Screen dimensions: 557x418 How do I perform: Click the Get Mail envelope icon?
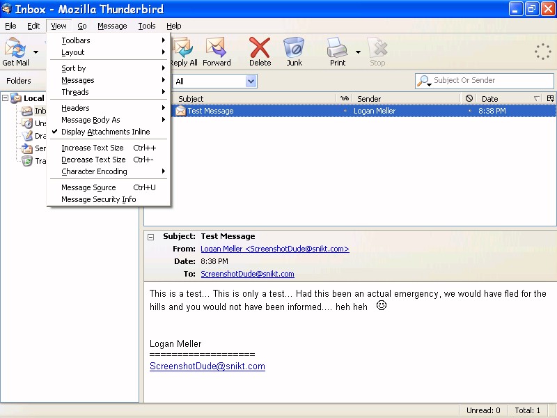15,48
